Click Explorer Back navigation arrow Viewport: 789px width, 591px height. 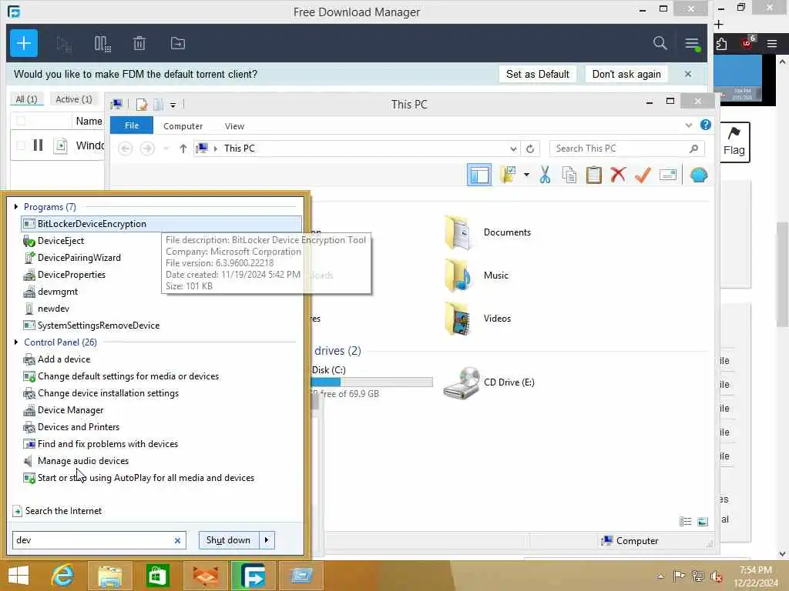point(126,149)
